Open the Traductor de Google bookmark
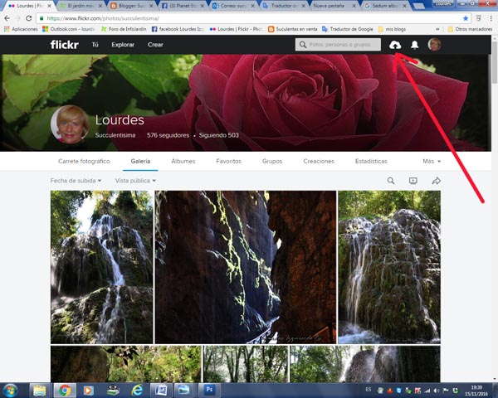Image resolution: width=498 pixels, height=398 pixels. [x=348, y=29]
